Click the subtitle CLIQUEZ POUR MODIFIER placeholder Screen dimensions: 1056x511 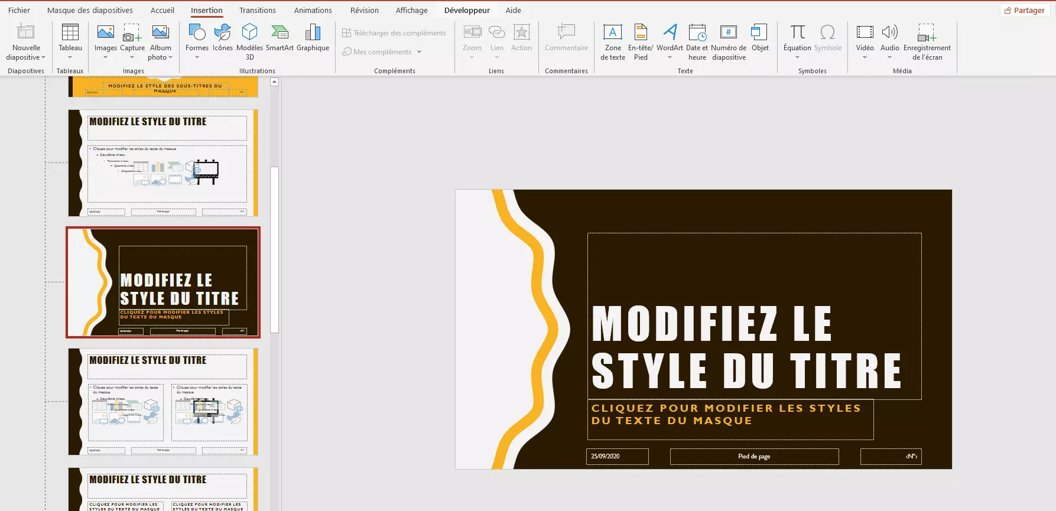730,420
